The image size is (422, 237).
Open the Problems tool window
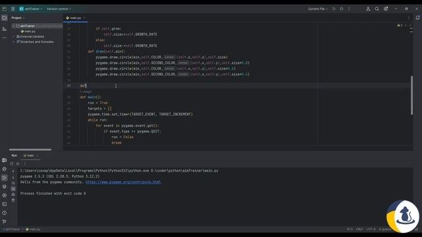click(5, 213)
